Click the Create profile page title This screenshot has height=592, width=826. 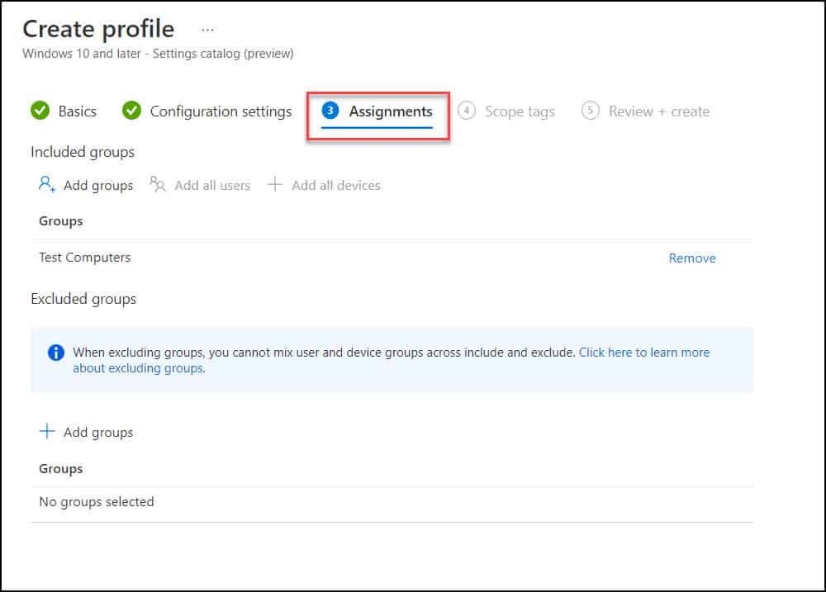[x=98, y=29]
